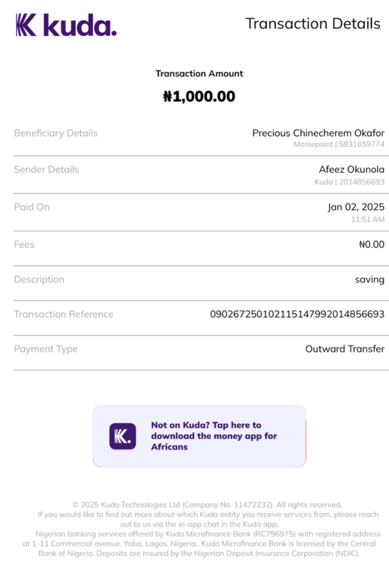The image size is (389, 581).
Task: Click the © 2025 Kuda Technologies copyright line
Action: (x=207, y=505)
